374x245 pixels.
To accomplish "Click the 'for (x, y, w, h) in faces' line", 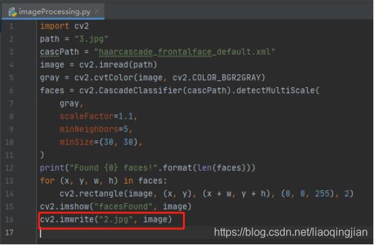I will (103, 181).
